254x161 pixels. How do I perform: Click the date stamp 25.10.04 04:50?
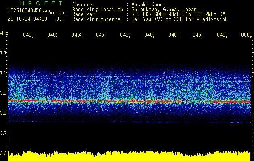point(27,19)
